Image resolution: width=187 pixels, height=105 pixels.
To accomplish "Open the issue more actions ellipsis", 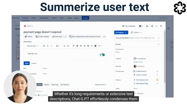I will click(x=157, y=26).
